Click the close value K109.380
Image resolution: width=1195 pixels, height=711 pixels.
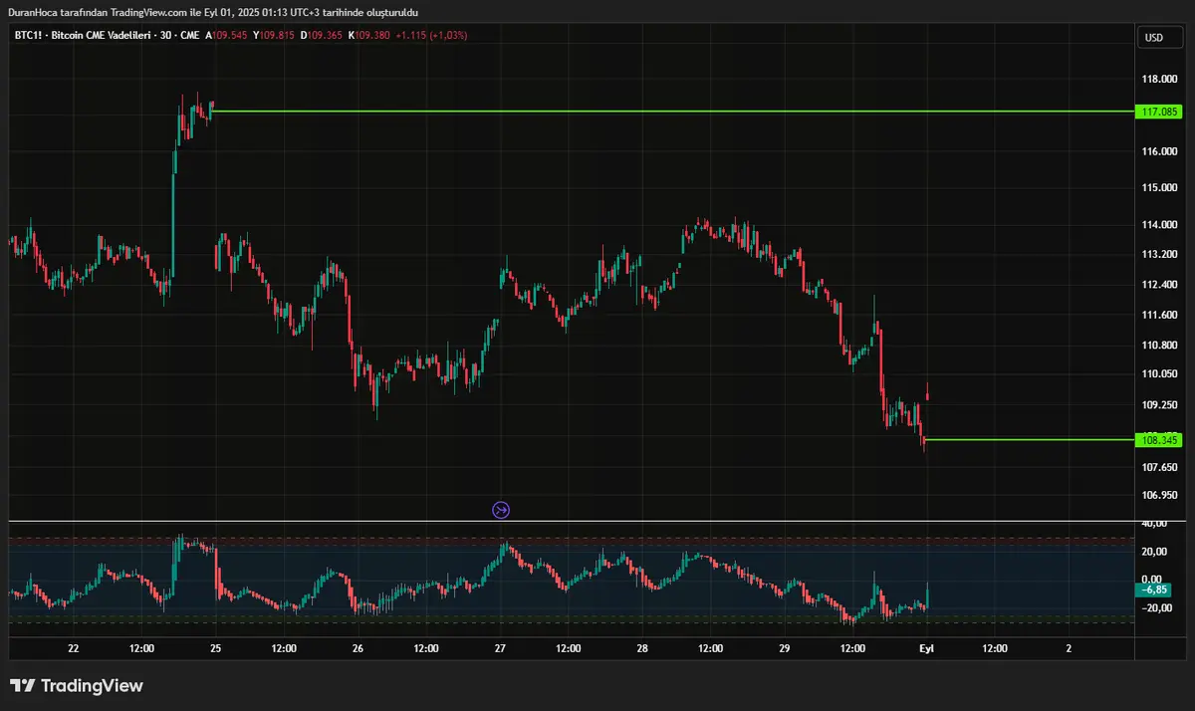[369, 35]
